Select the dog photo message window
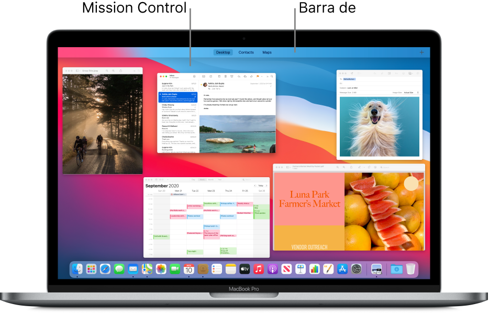Screen dimensions: 489x314 point(380,115)
